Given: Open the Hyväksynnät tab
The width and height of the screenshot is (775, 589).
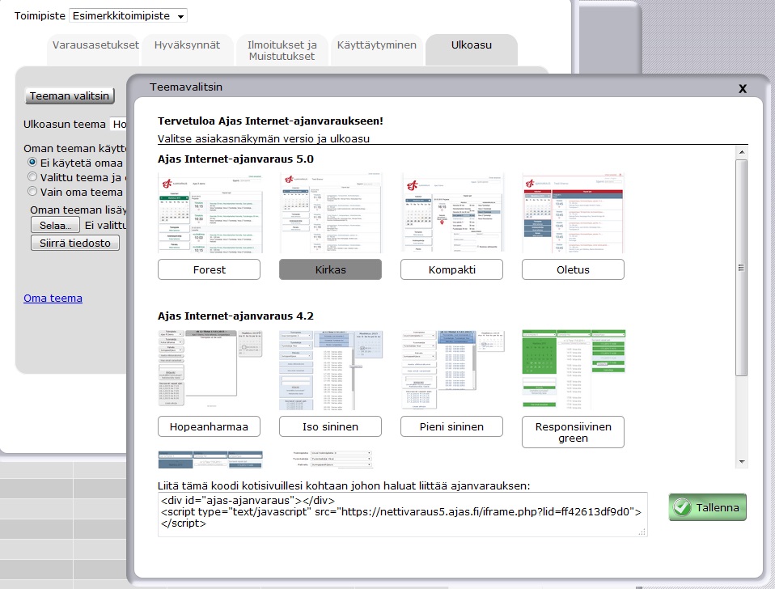Looking at the screenshot, I should tap(187, 45).
